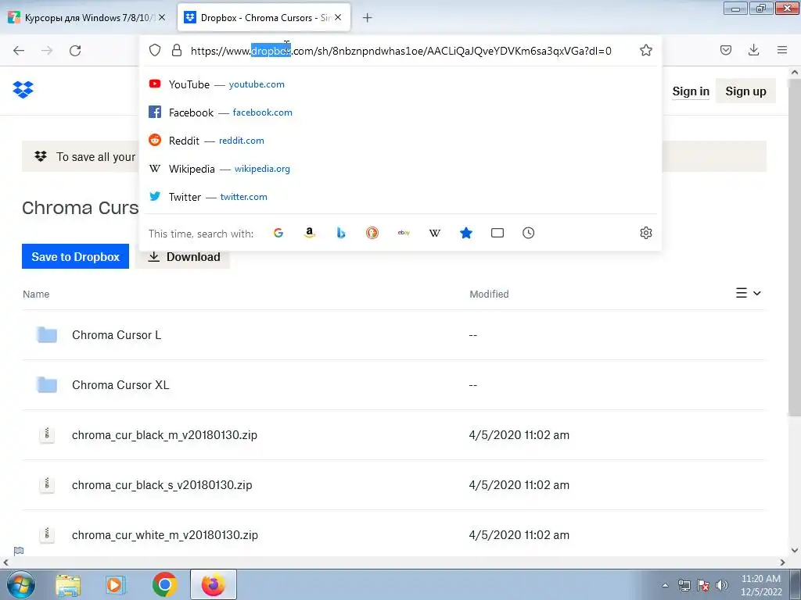Search this time with DuckDuckGo
The width and height of the screenshot is (801, 600).
point(372,233)
